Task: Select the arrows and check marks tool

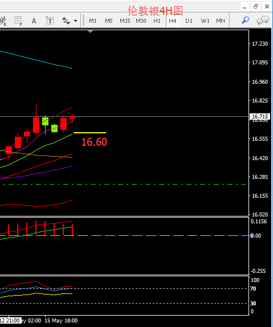Action: pyautogui.click(x=66, y=21)
